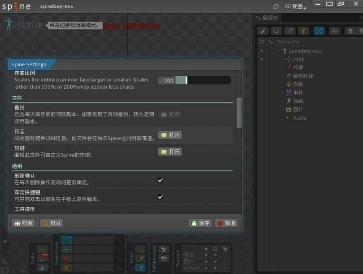The width and height of the screenshot is (363, 274).
Task: Click the 界面比例 interface scale slider
Action: tap(203, 80)
